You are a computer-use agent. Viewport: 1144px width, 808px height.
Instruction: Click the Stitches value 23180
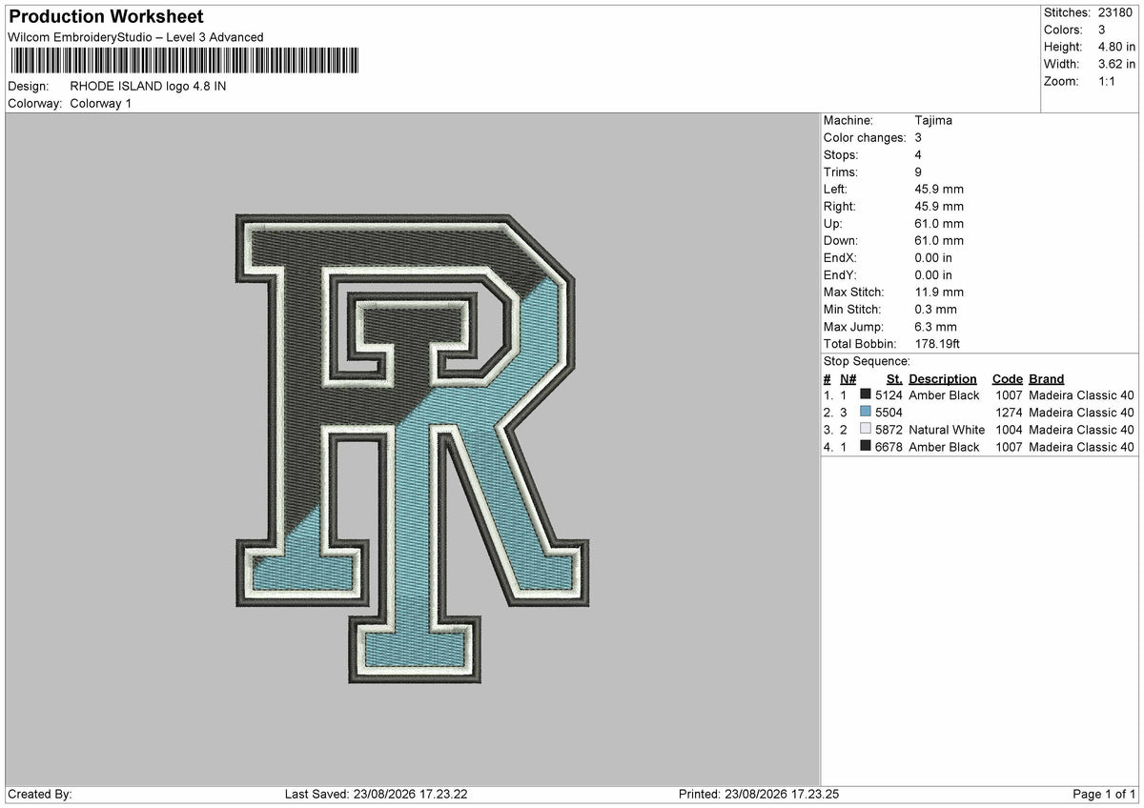click(x=1116, y=12)
